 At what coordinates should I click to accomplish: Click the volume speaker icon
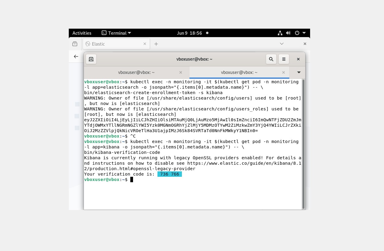288,33
